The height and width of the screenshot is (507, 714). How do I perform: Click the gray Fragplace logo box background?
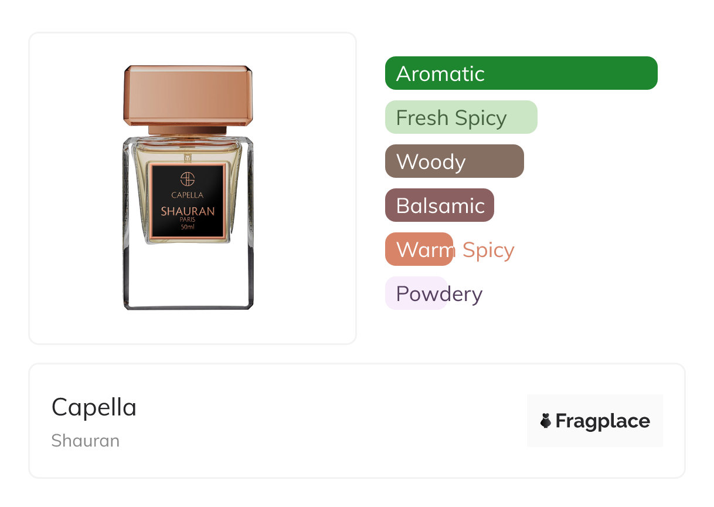(594, 404)
